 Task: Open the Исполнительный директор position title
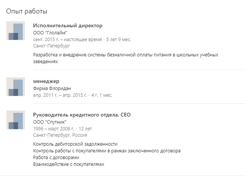click(68, 26)
